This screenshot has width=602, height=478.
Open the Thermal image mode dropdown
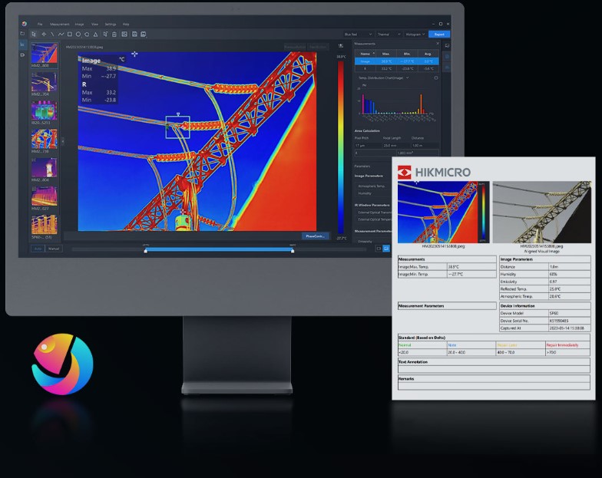pyautogui.click(x=386, y=34)
